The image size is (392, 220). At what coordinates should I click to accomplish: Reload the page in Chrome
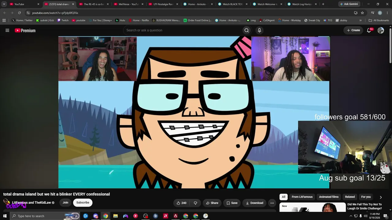19,13
